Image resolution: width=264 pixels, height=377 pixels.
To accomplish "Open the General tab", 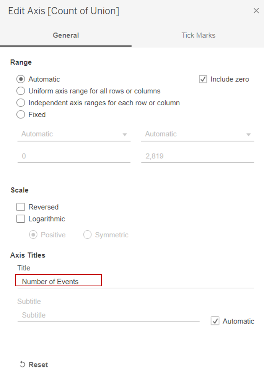I will pyautogui.click(x=66, y=35).
